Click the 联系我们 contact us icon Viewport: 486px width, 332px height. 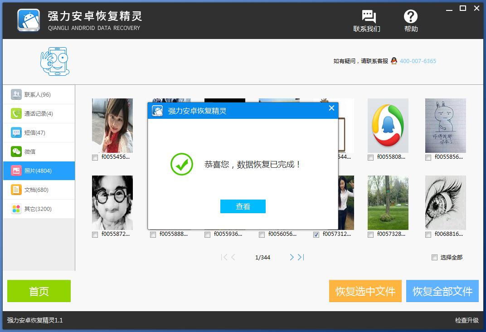click(x=368, y=16)
